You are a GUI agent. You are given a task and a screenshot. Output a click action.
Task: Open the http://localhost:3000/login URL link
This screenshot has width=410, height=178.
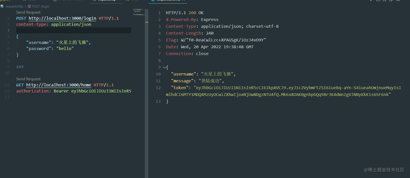pos(62,18)
